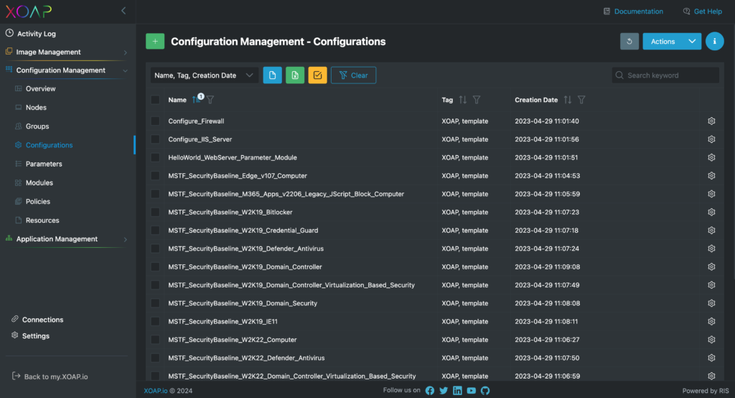This screenshot has width=735, height=398.
Task: Expand the Image Management menu chevron
Action: (125, 52)
